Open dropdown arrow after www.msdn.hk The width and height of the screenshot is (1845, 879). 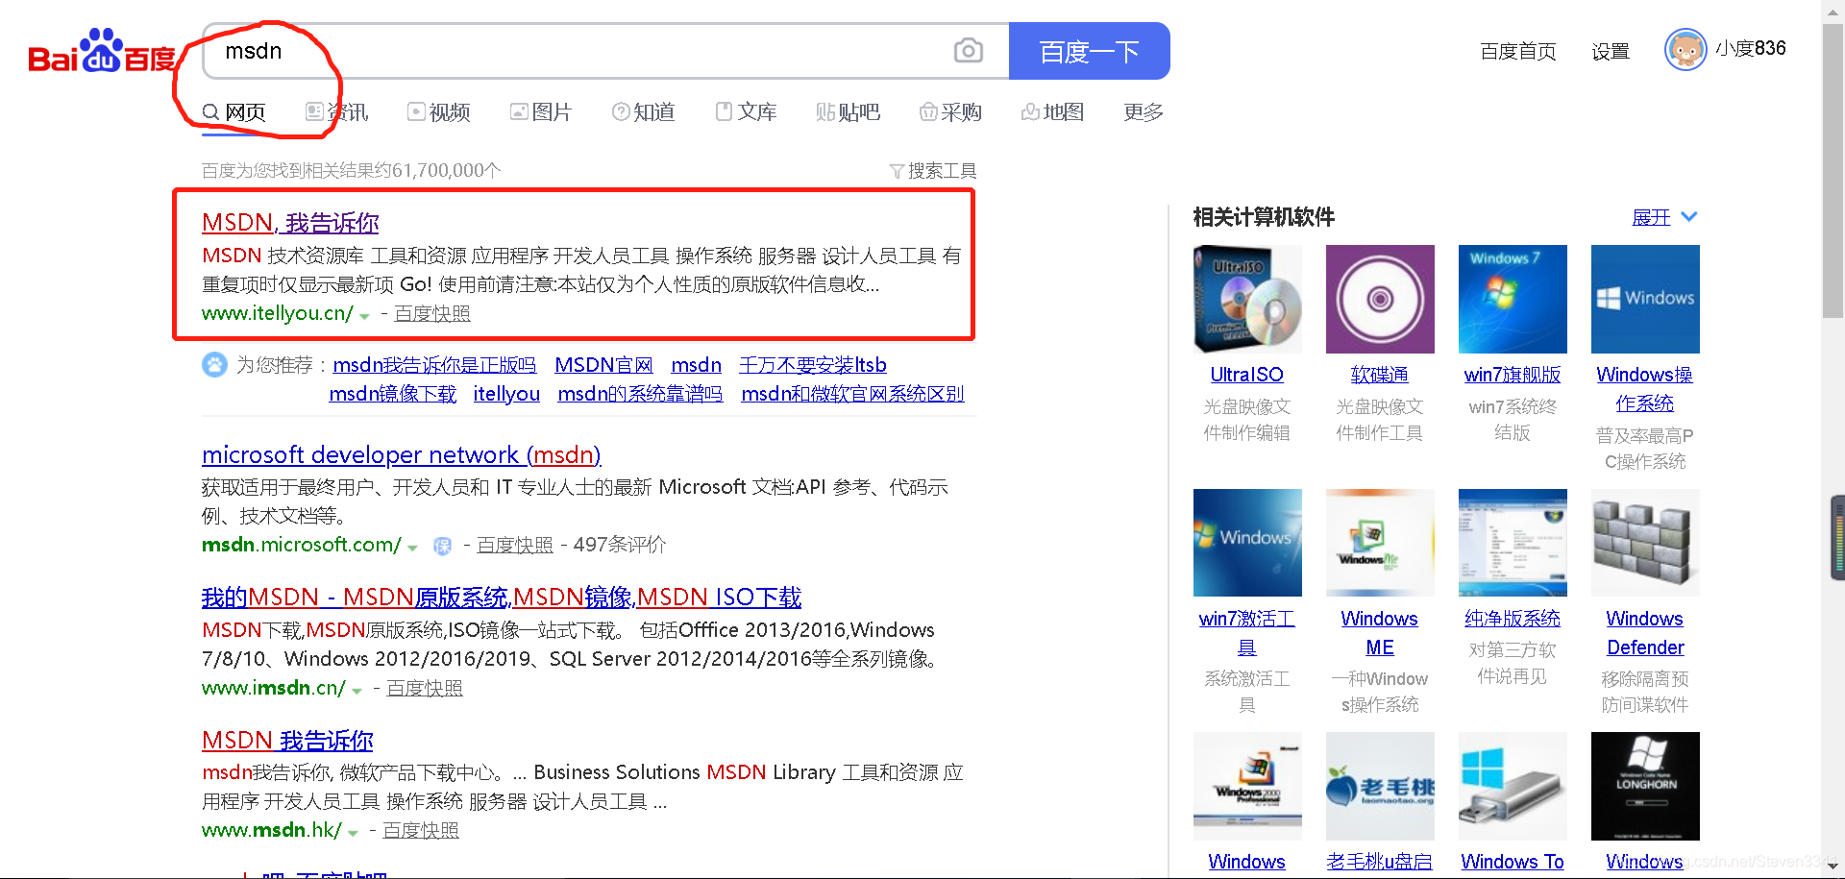click(353, 833)
